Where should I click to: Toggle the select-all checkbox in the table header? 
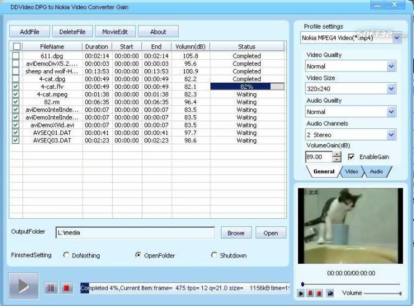(x=17, y=47)
